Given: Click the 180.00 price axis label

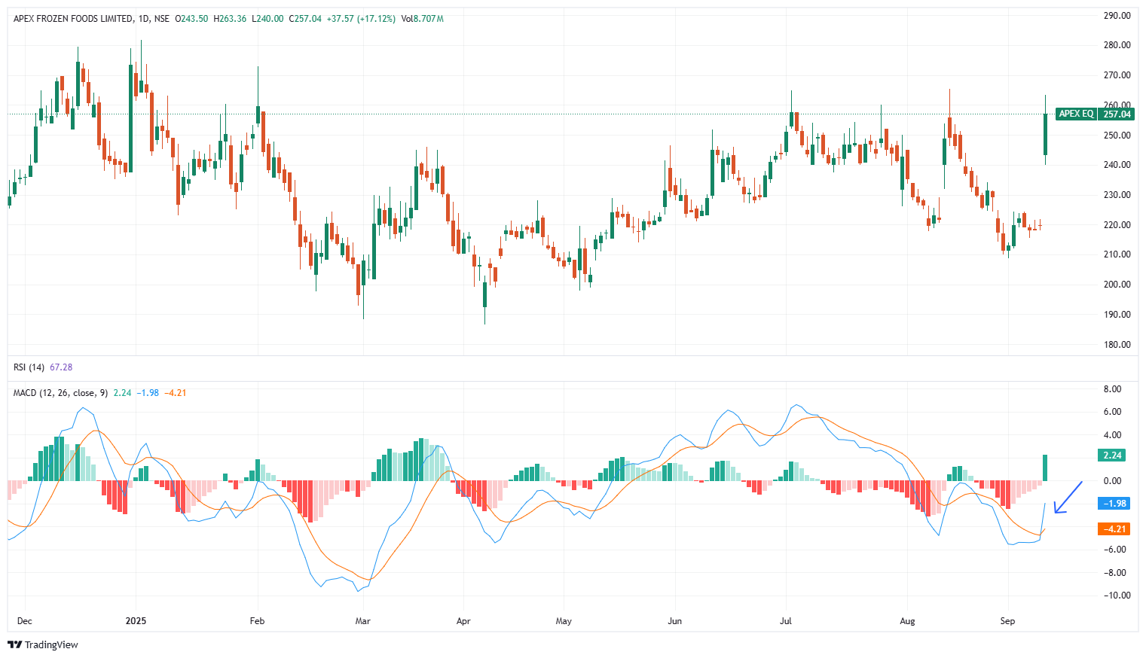Looking at the screenshot, I should (x=1117, y=345).
